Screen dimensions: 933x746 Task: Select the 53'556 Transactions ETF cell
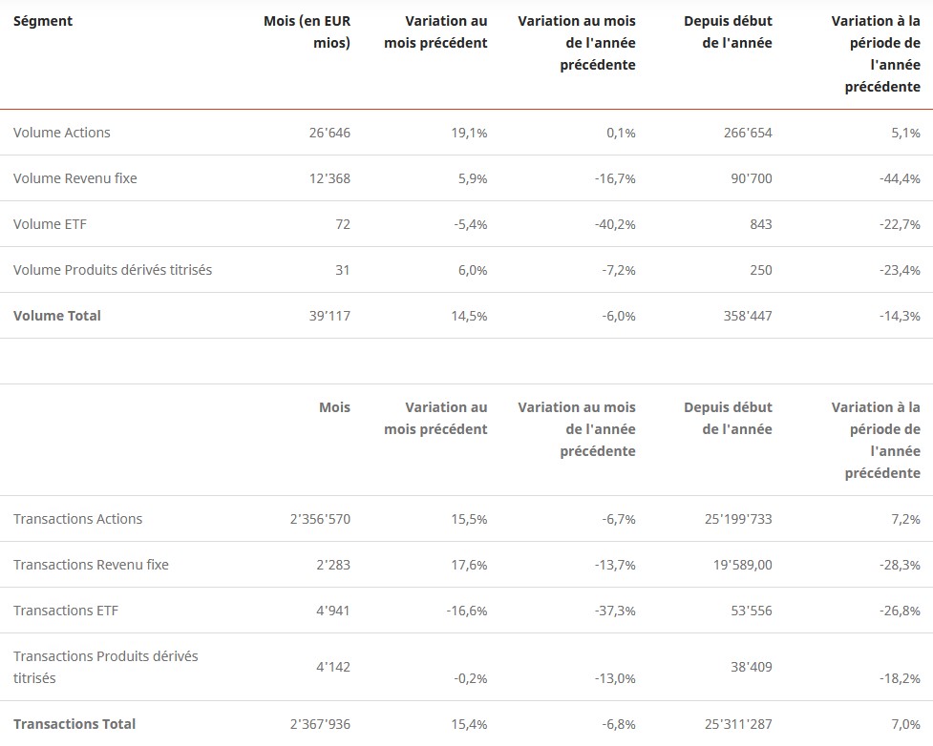pyautogui.click(x=752, y=611)
